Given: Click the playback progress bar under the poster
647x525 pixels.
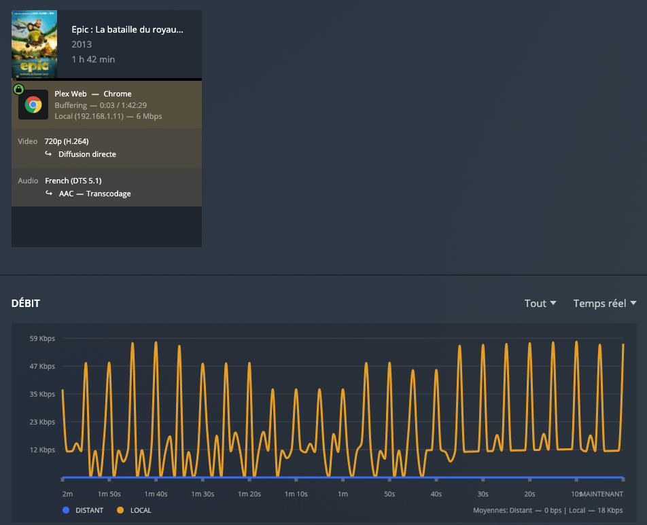Looking at the screenshot, I should pyautogui.click(x=107, y=79).
